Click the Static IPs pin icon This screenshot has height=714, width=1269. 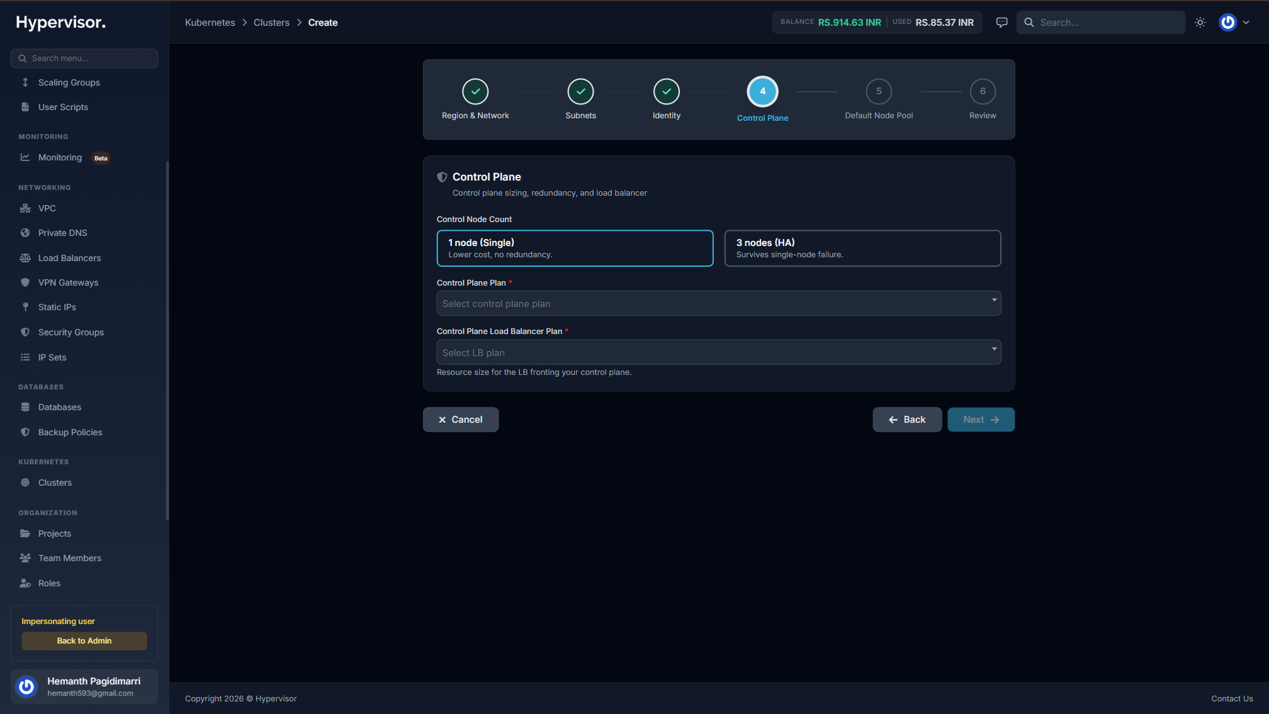[x=25, y=307]
